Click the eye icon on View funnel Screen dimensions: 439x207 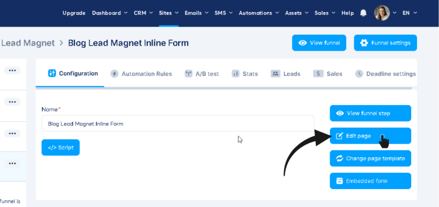pyautogui.click(x=303, y=43)
